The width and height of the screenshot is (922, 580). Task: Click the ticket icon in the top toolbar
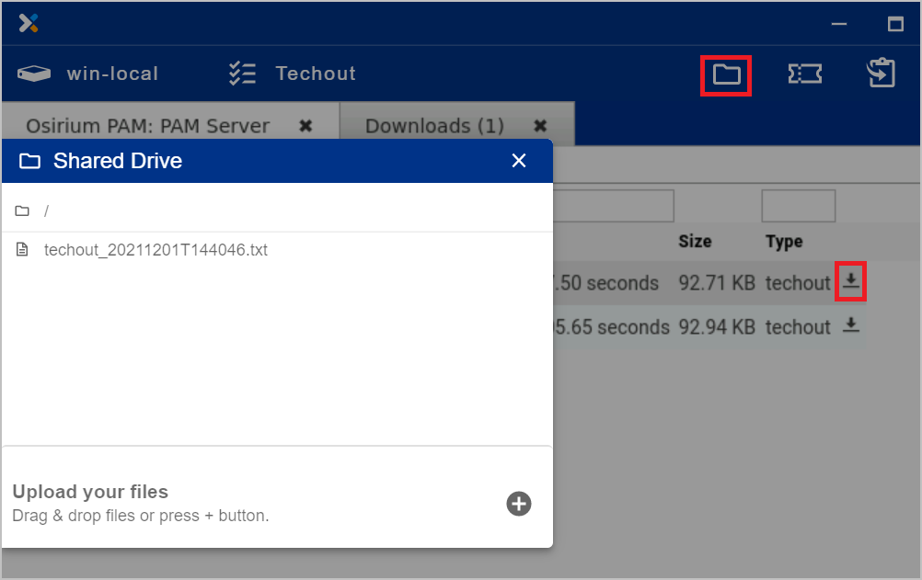(805, 73)
